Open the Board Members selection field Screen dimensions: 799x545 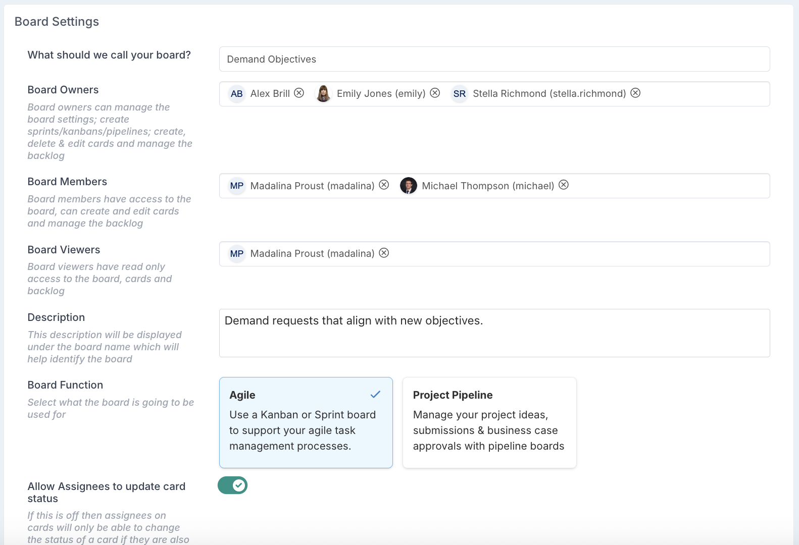[667, 186]
